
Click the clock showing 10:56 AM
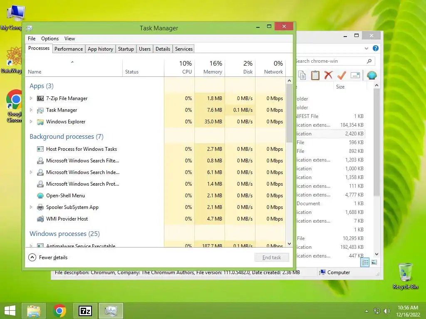tap(408, 308)
